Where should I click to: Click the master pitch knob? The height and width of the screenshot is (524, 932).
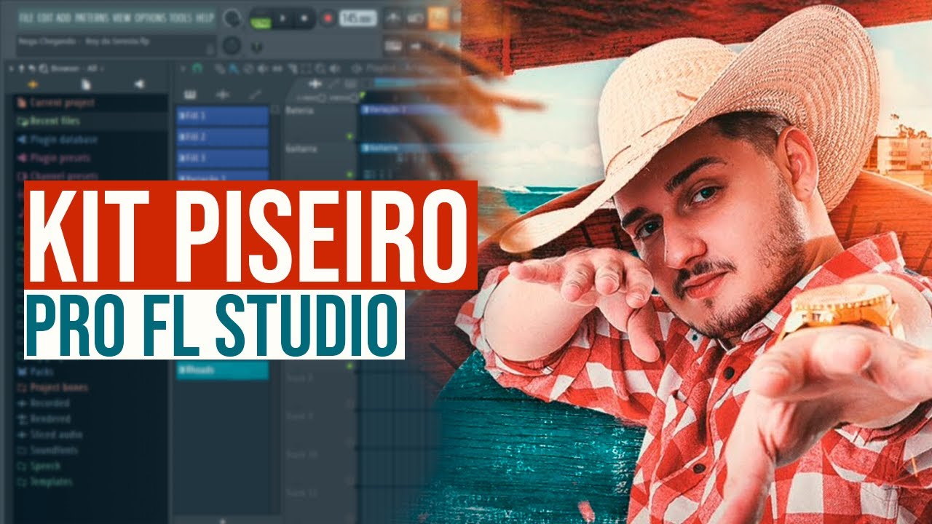pyautogui.click(x=232, y=46)
